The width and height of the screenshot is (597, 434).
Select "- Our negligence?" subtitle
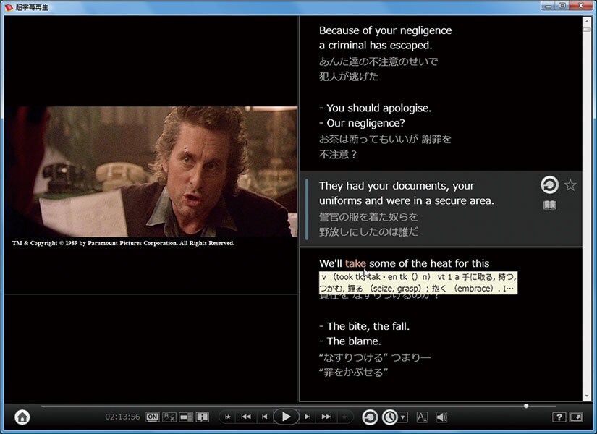tap(362, 123)
